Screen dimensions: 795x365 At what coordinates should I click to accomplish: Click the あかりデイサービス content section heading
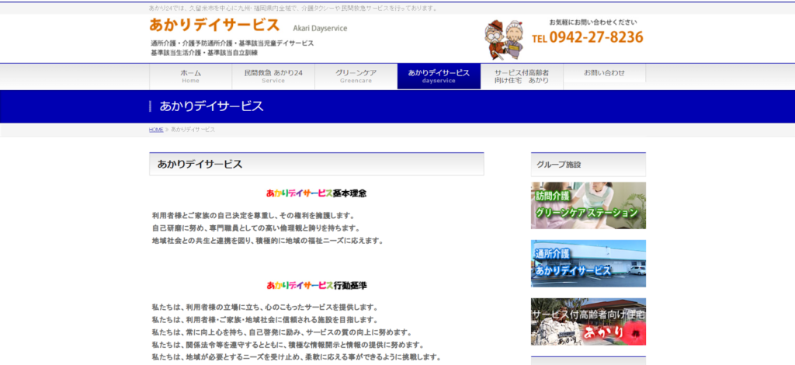pyautogui.click(x=200, y=165)
